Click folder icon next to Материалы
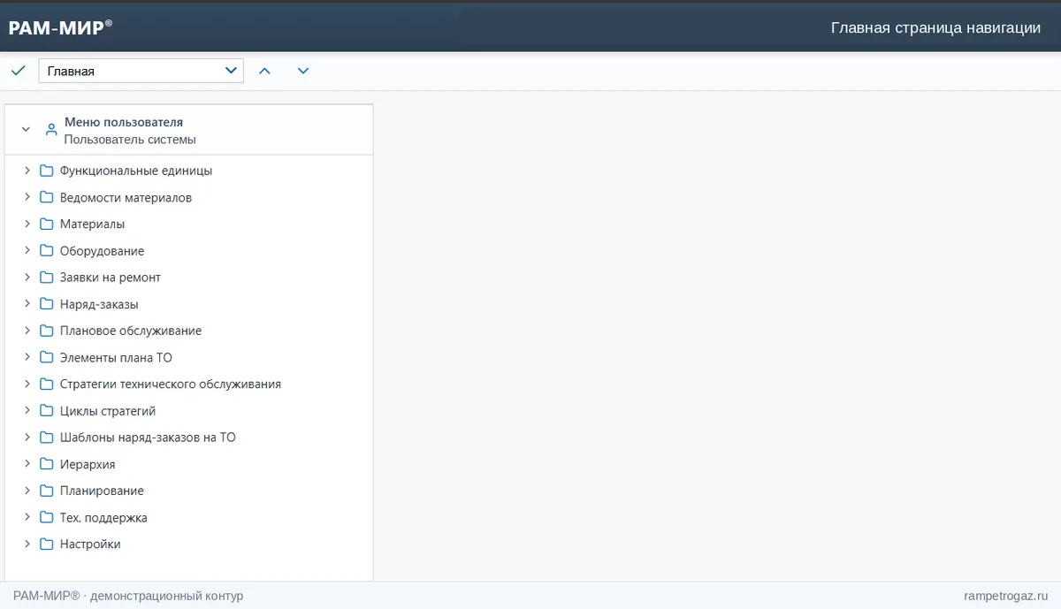This screenshot has height=609, width=1061. 47,224
